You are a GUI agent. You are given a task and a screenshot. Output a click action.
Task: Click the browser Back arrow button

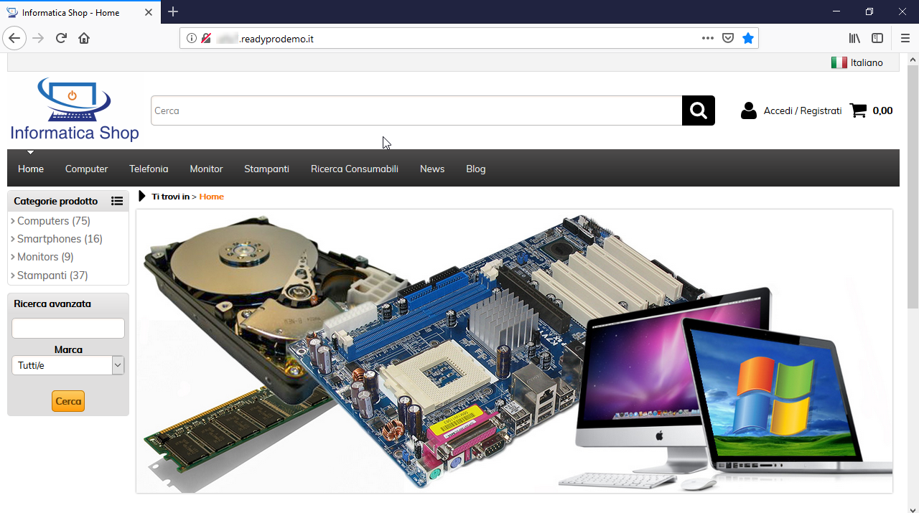pyautogui.click(x=15, y=38)
